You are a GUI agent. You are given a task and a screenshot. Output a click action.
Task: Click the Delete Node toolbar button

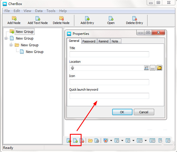pyautogui.click(x=61, y=20)
